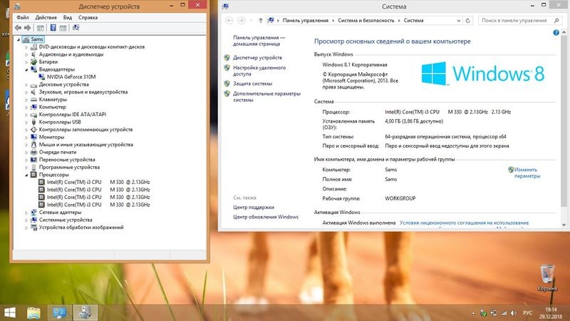This screenshot has width=570, height=321.
Task: Expand DVD-дисководы и дисководы компакт-дисков
Action: coord(26,47)
